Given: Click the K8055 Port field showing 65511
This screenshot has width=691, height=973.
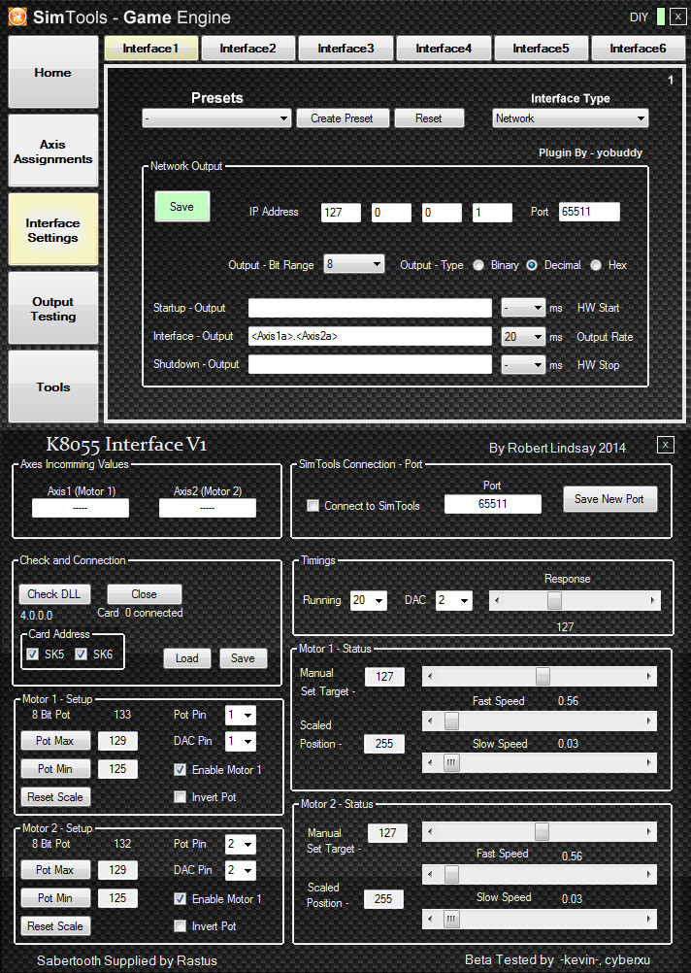Looking at the screenshot, I should 492,504.
